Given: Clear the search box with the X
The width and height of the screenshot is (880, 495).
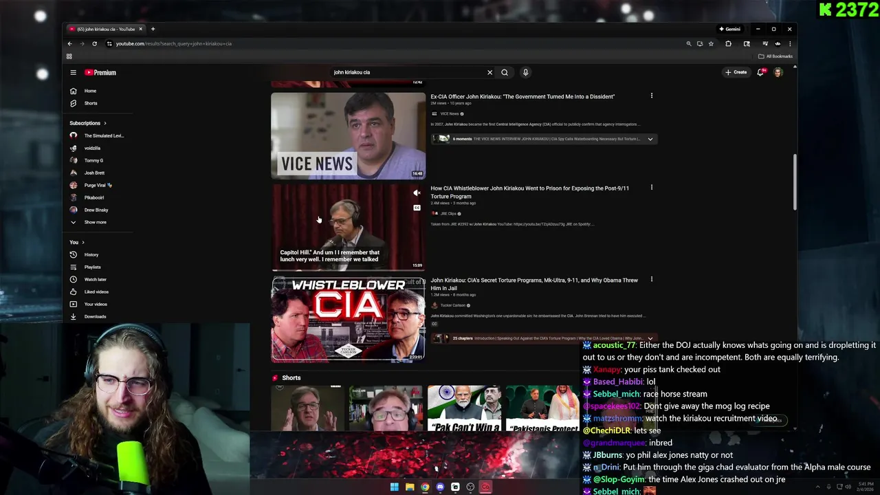Looking at the screenshot, I should (x=489, y=72).
